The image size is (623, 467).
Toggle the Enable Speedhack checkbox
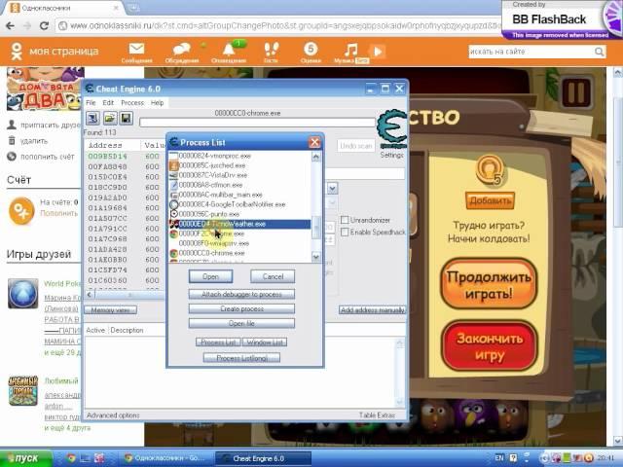point(345,232)
